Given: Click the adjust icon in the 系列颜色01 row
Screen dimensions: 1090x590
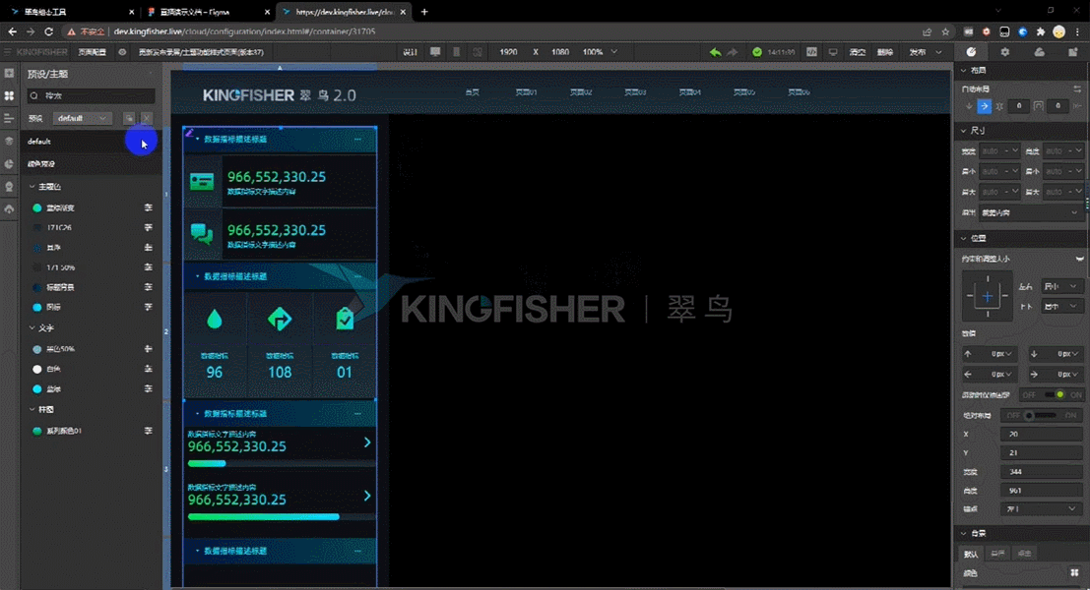Looking at the screenshot, I should (148, 431).
